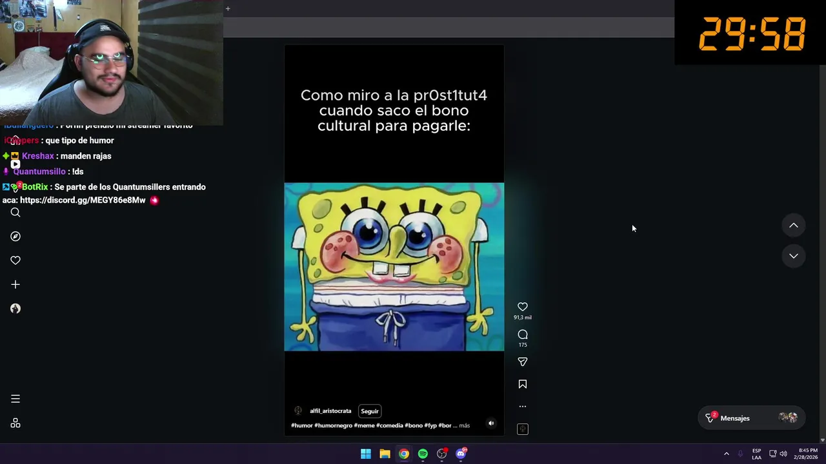826x464 pixels.
Task: Click the BotRix chat username
Action: point(35,187)
